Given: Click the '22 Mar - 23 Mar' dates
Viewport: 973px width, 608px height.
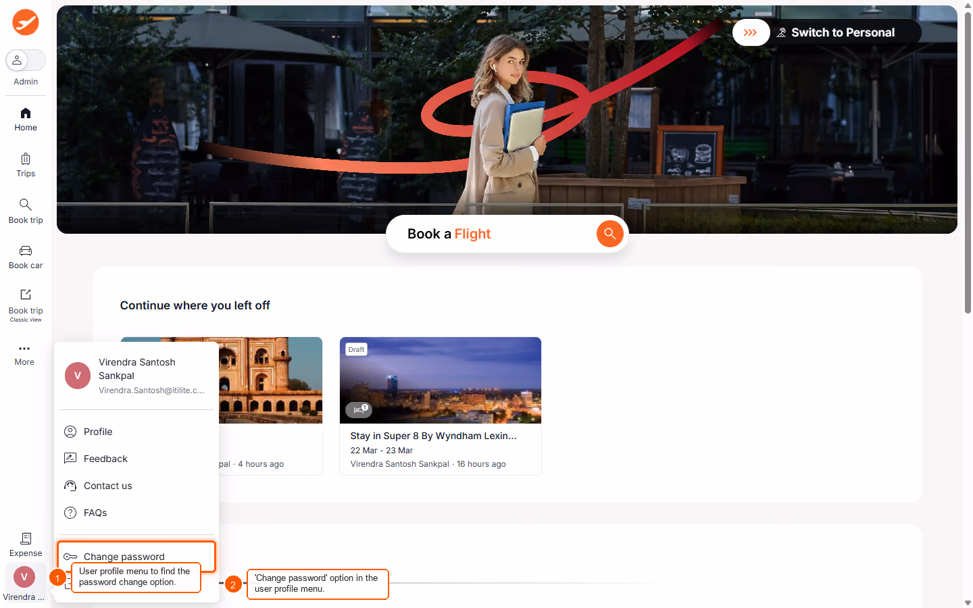Looking at the screenshot, I should coord(382,451).
